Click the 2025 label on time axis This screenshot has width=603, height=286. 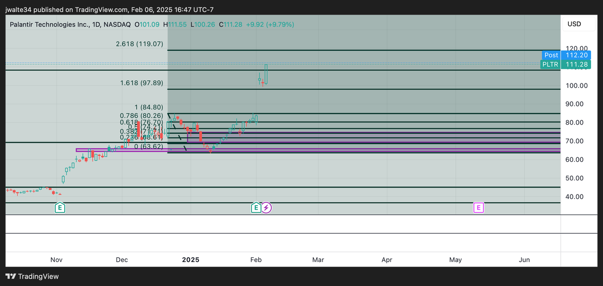190,260
